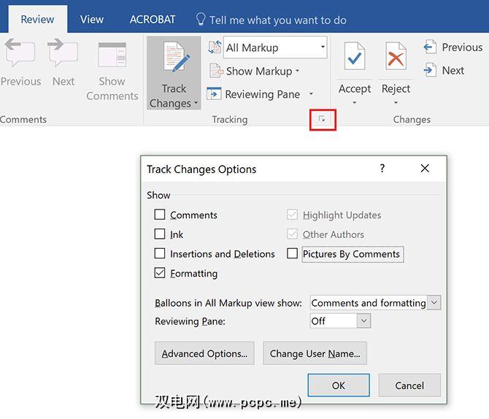Viewport: 489px width, 419px height.
Task: Open the Reject dropdown arrow
Action: (396, 102)
